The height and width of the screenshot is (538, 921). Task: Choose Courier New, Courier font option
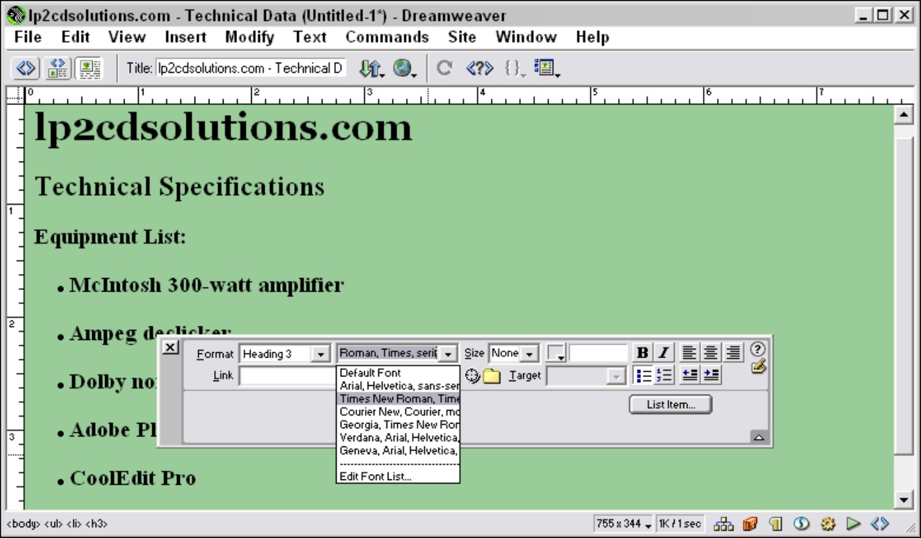398,411
